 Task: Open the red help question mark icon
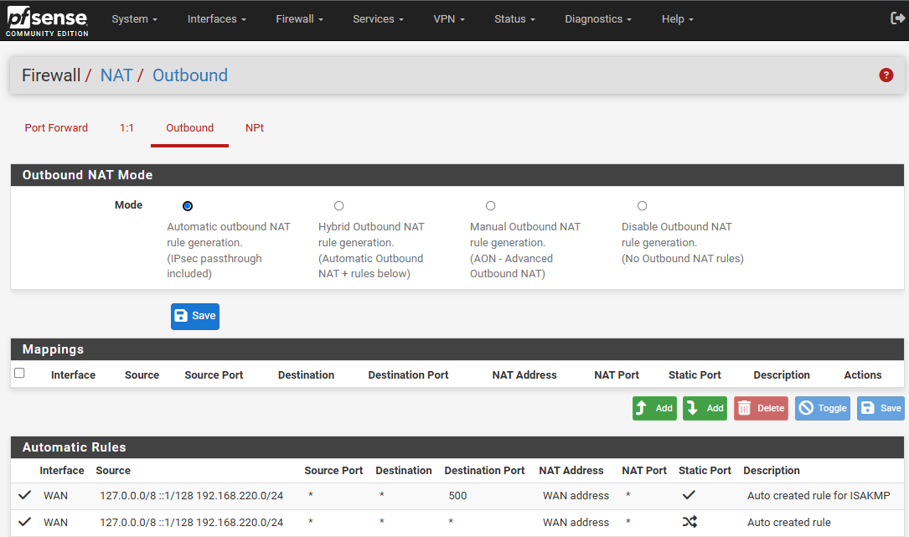point(886,75)
